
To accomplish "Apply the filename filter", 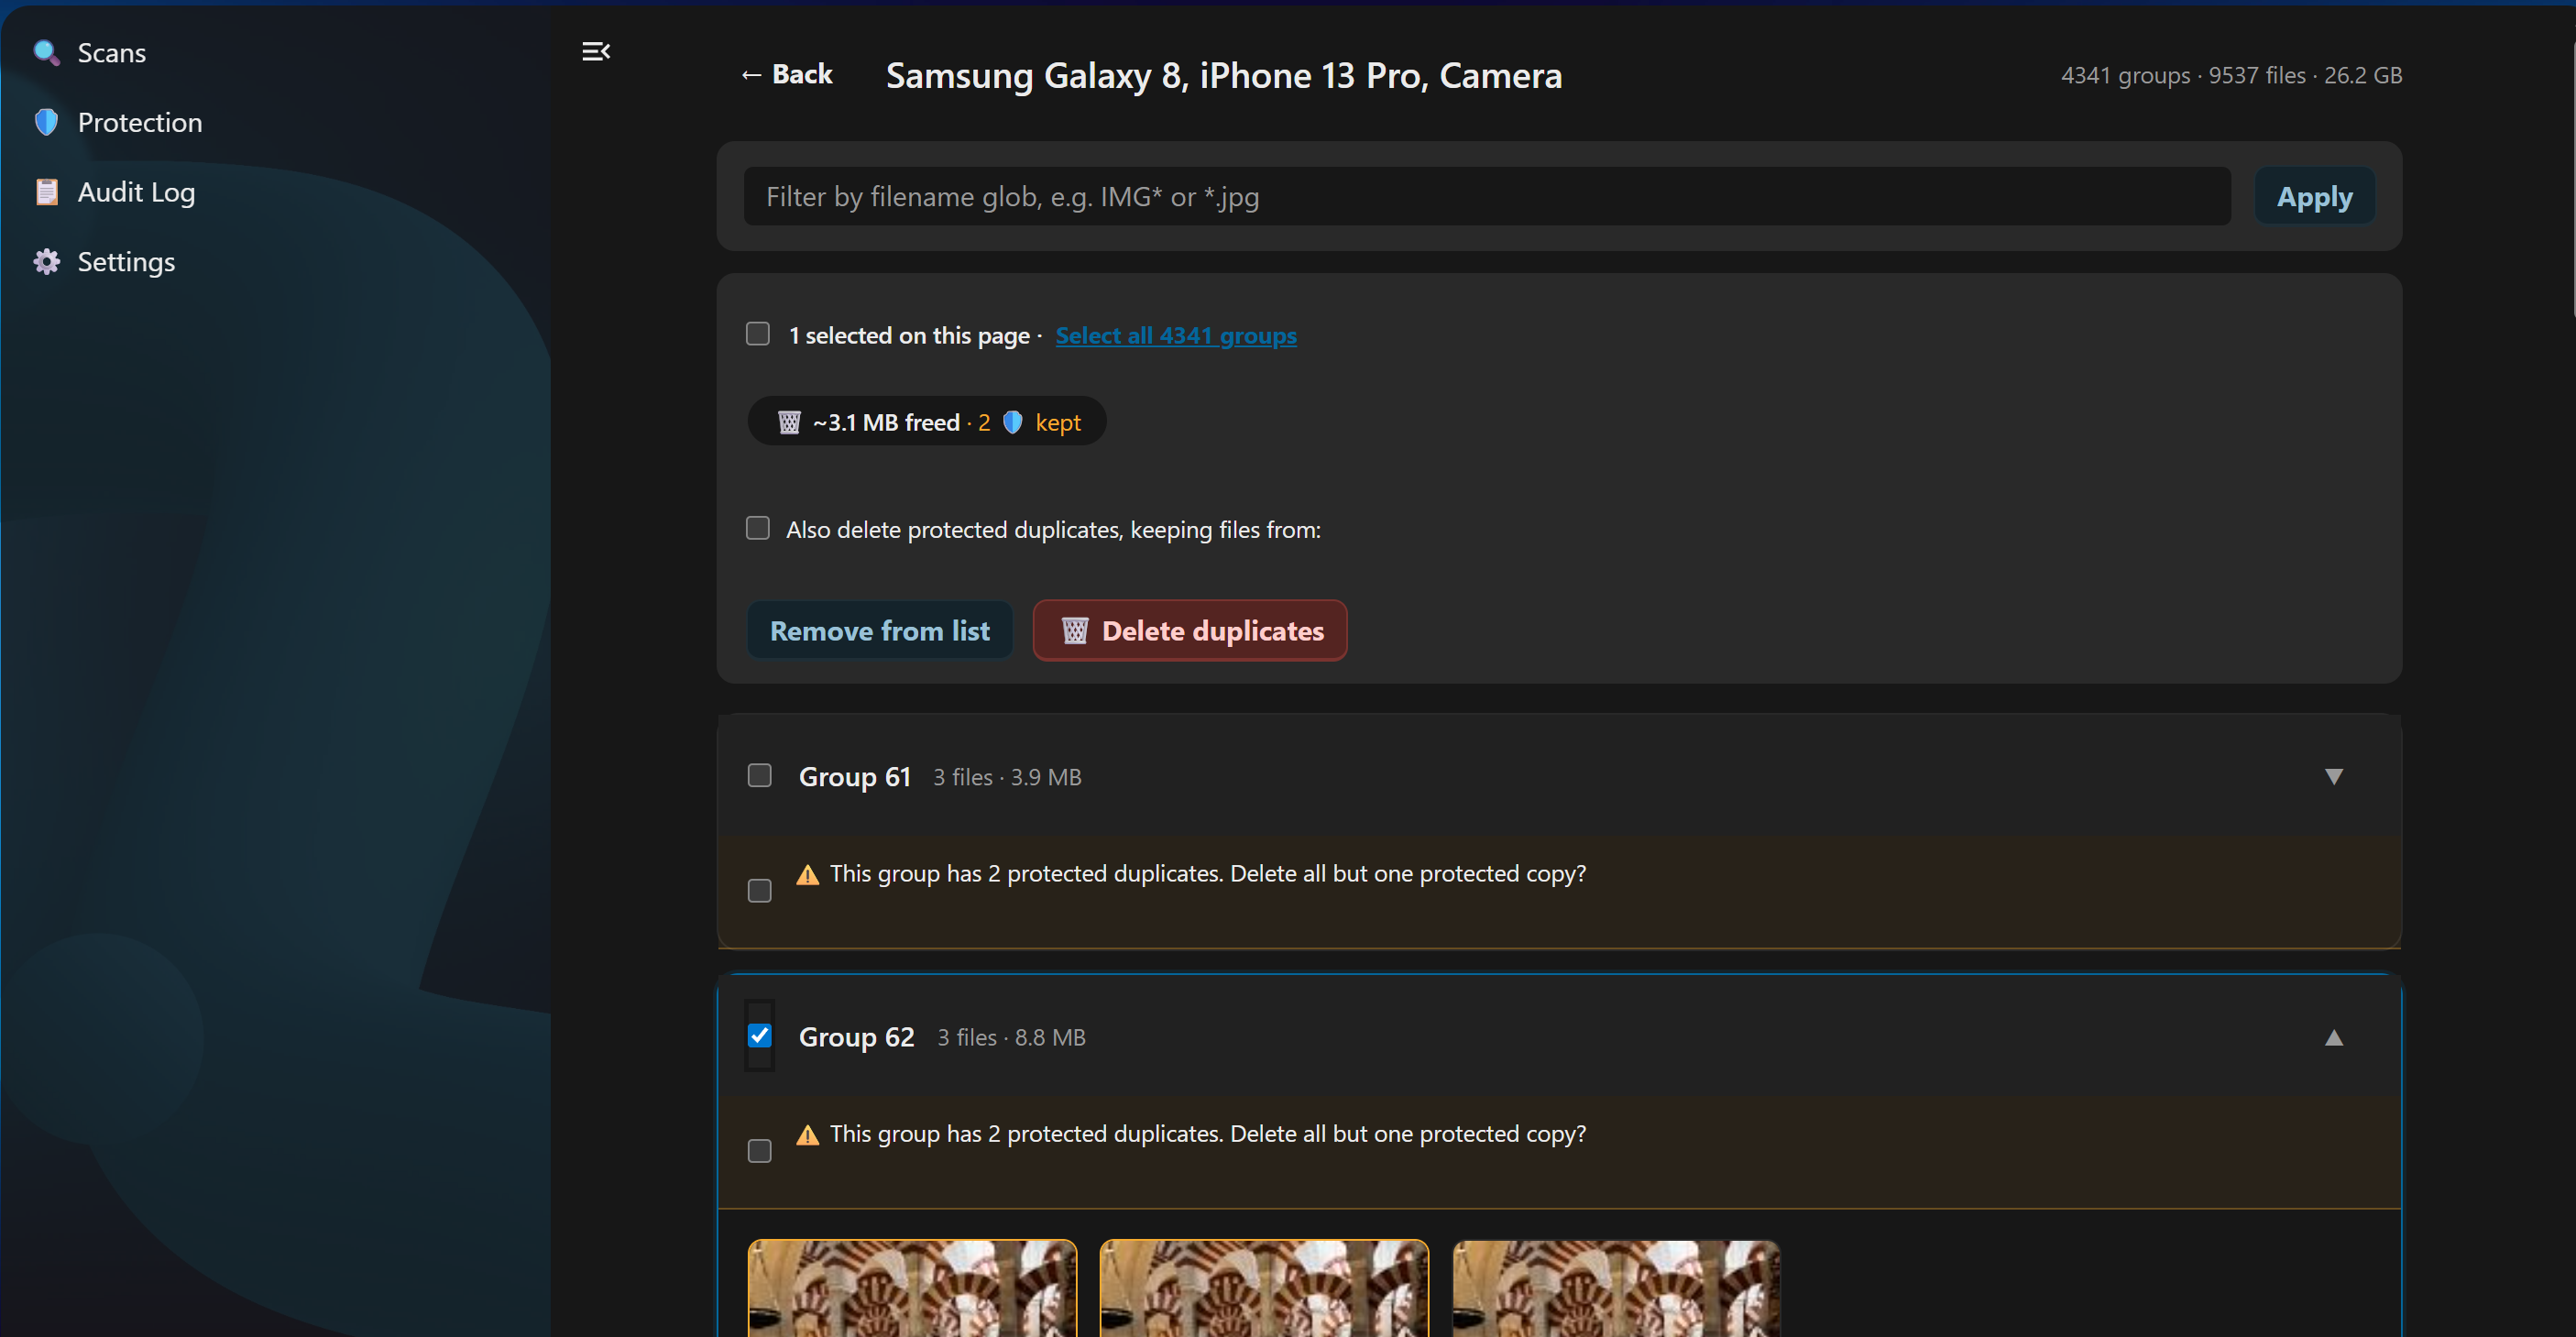I will pyautogui.click(x=2314, y=197).
